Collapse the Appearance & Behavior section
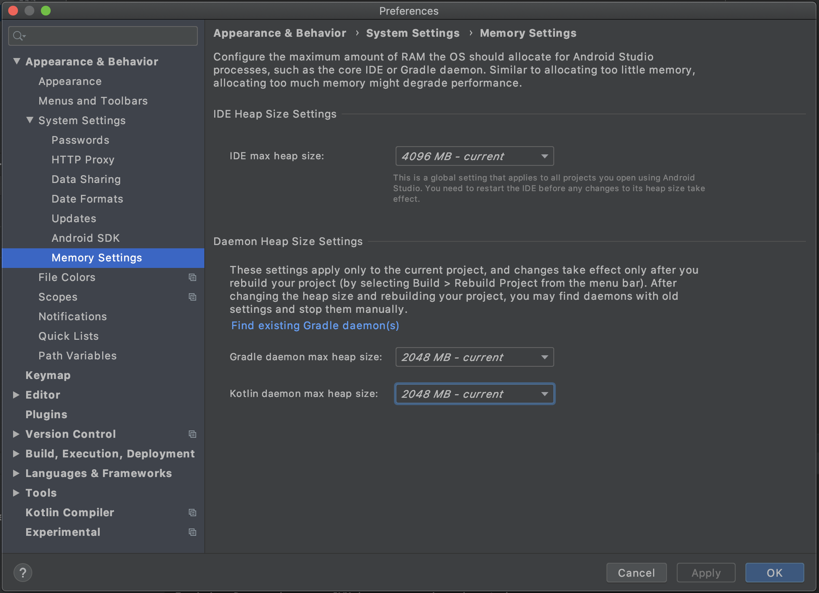The width and height of the screenshot is (819, 593). coord(16,61)
